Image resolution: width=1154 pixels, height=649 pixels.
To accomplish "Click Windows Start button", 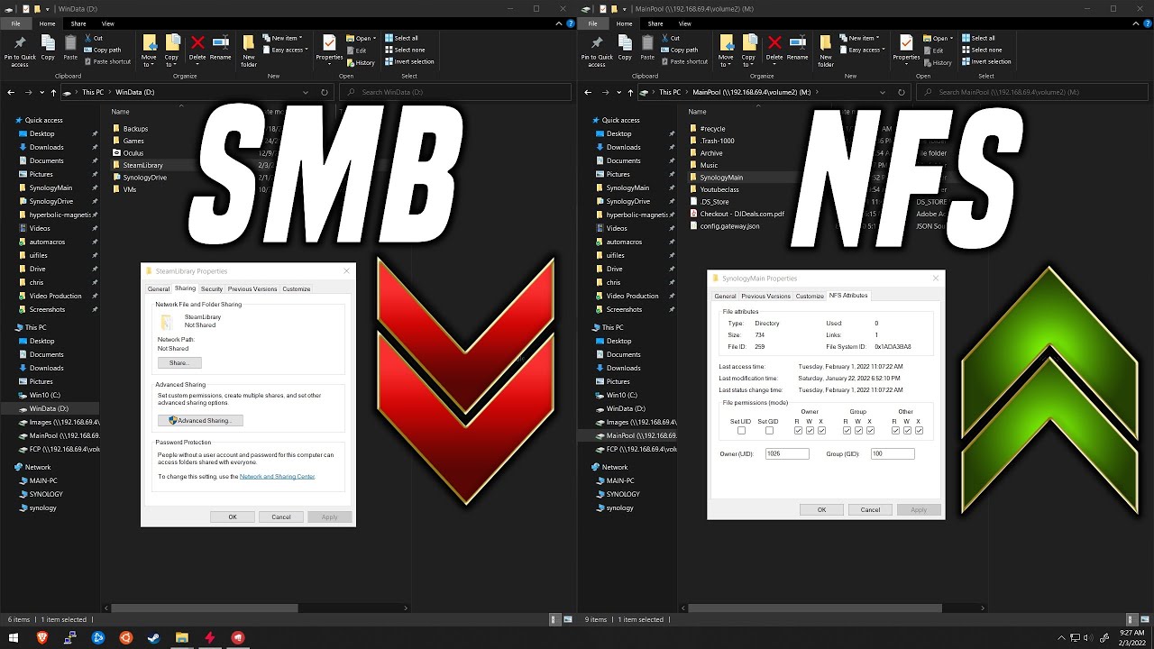I will click(14, 638).
